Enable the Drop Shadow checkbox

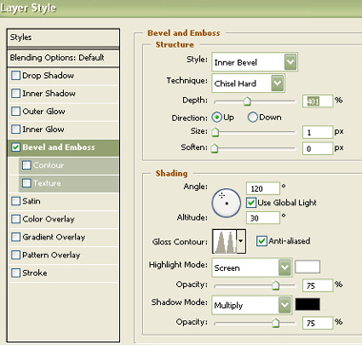tap(15, 76)
